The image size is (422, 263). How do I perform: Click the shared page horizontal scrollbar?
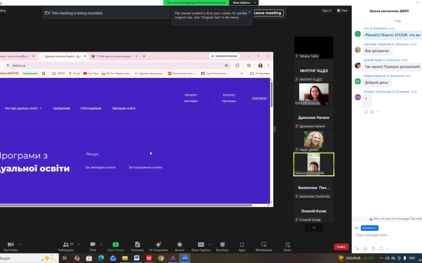[126, 205]
